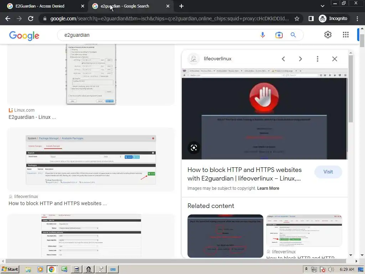Search by image with camera icon

279,35
